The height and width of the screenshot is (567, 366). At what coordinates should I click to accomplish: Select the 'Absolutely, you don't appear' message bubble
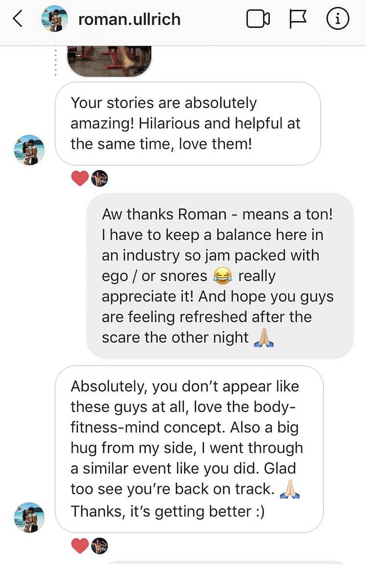(x=189, y=449)
